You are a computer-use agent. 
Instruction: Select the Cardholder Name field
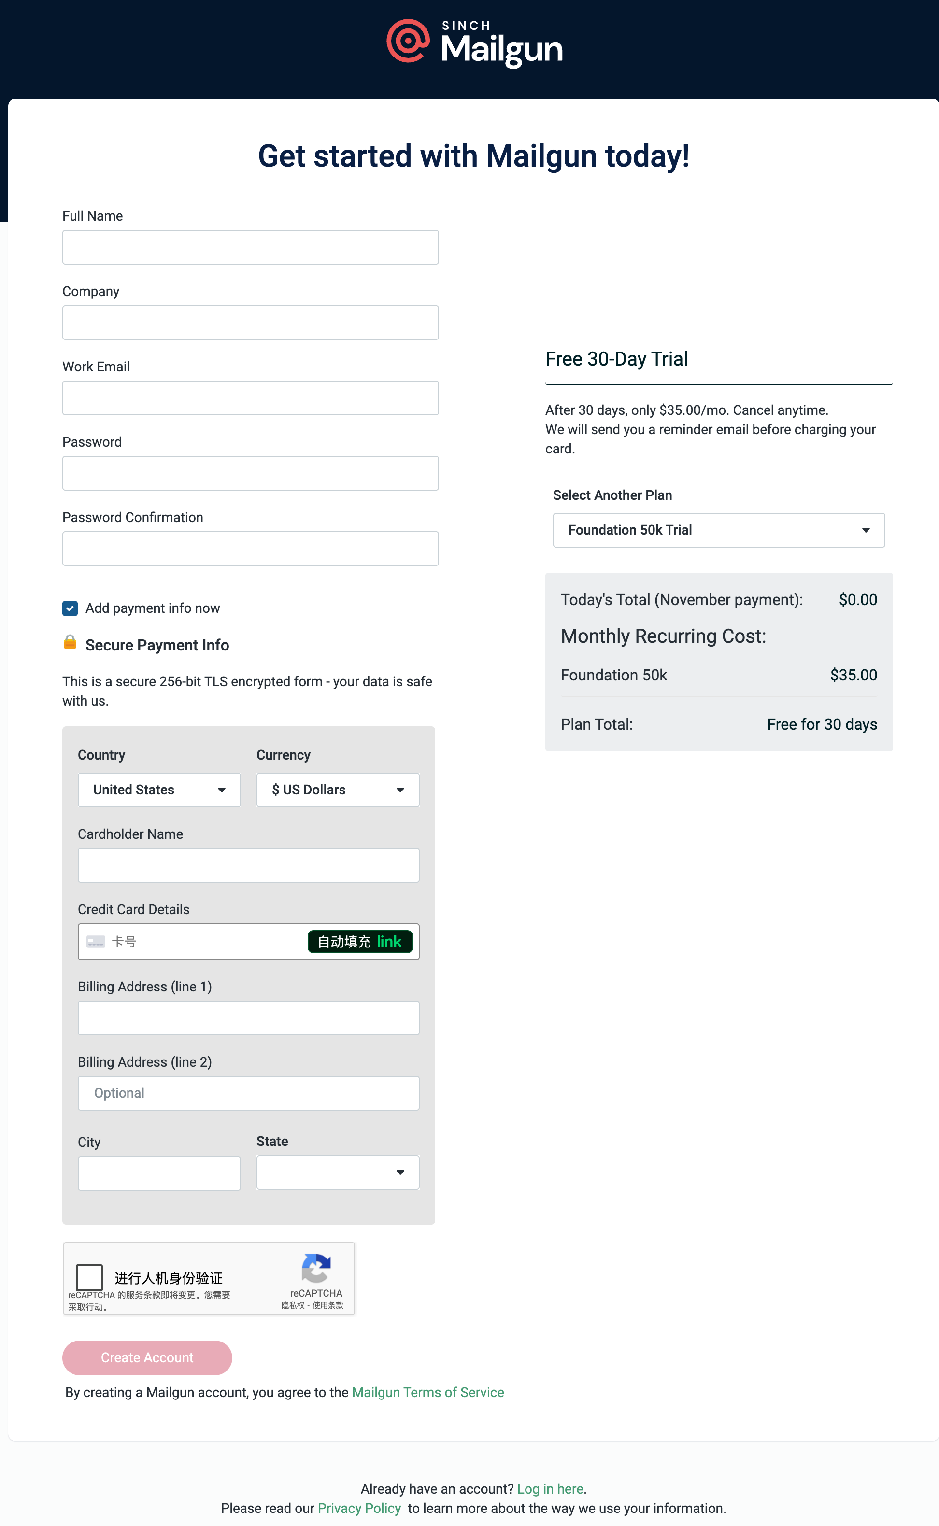click(x=248, y=865)
